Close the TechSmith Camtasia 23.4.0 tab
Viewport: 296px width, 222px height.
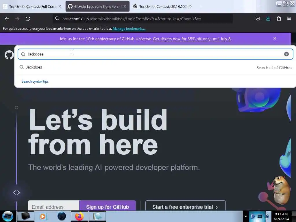[x=190, y=6]
